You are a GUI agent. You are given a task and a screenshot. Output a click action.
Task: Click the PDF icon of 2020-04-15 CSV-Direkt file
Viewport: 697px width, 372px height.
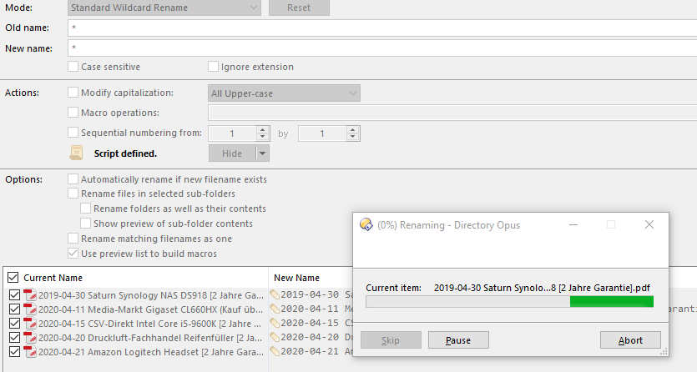coord(30,323)
